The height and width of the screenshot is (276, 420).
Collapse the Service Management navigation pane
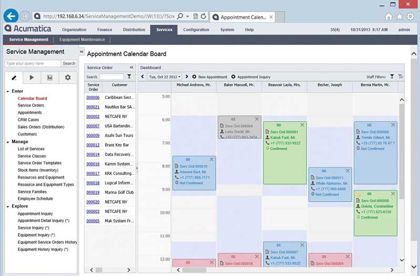click(x=82, y=51)
